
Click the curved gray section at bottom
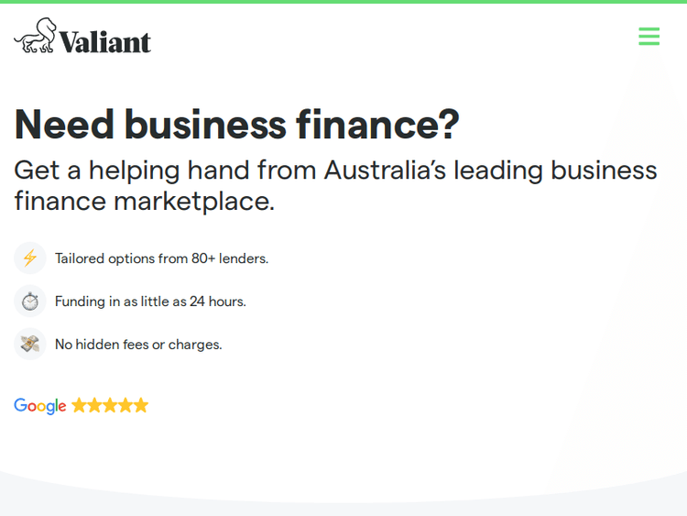pyautogui.click(x=343, y=500)
